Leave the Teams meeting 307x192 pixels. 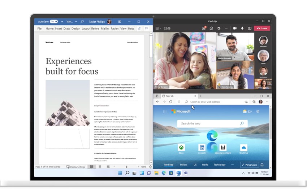point(262,29)
